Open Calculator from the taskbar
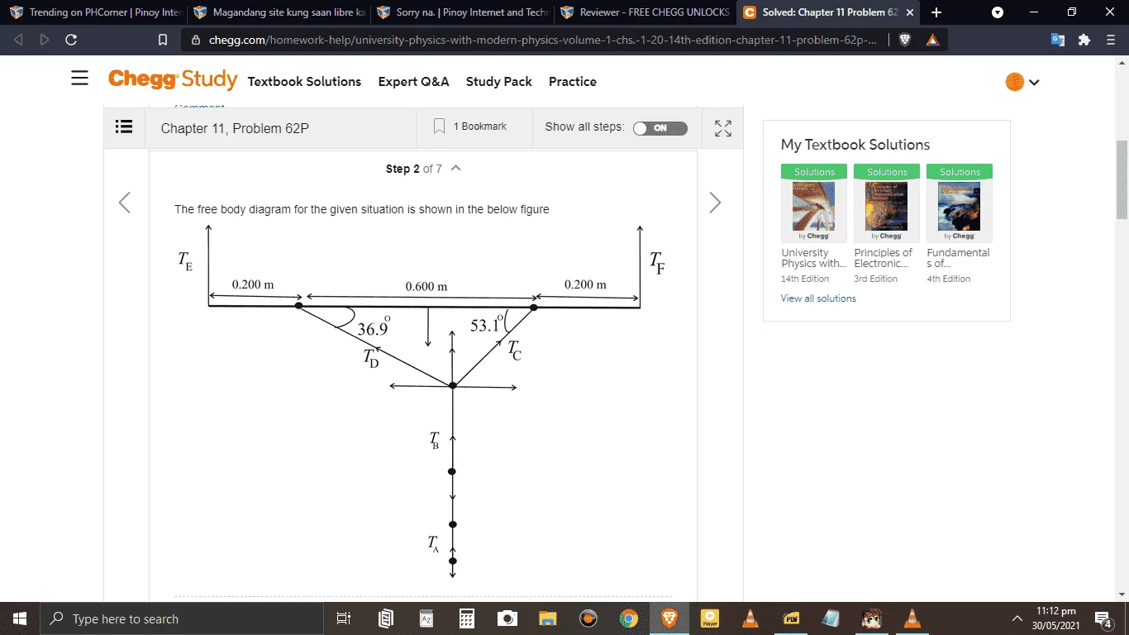Viewport: 1129px width, 635px height. (466, 618)
